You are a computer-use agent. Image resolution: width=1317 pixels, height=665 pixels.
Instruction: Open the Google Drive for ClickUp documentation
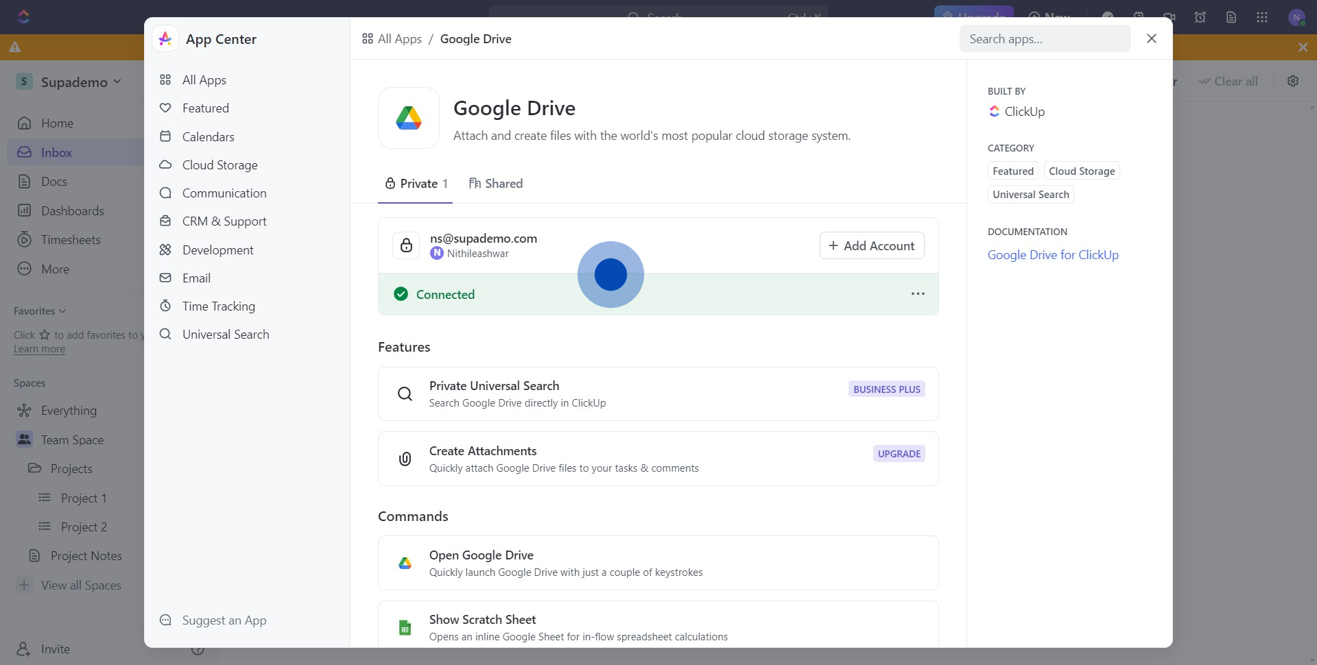(x=1053, y=255)
